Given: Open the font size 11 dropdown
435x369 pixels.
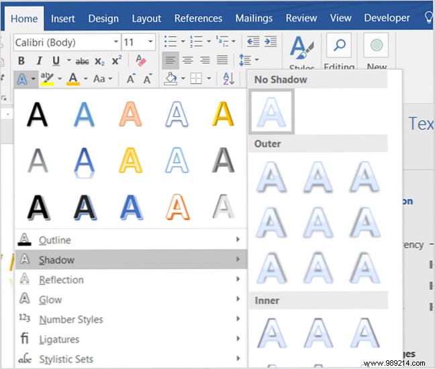Looking at the screenshot, I should [150, 42].
